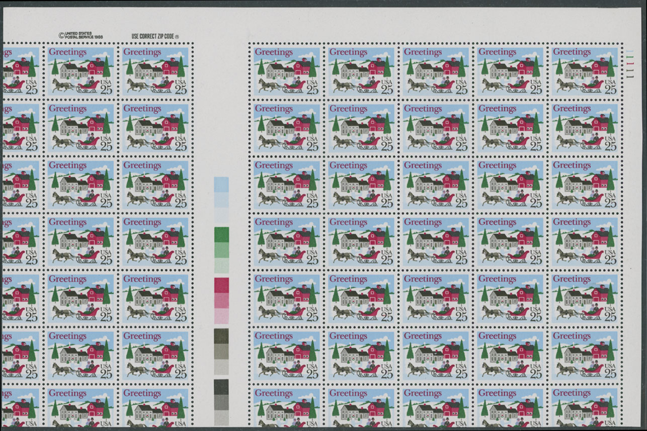Select the top-right corner stamp of the sheet

pyautogui.click(x=584, y=71)
